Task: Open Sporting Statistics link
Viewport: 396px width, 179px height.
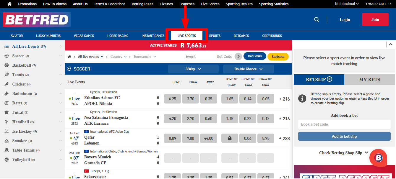Action: coord(274,4)
